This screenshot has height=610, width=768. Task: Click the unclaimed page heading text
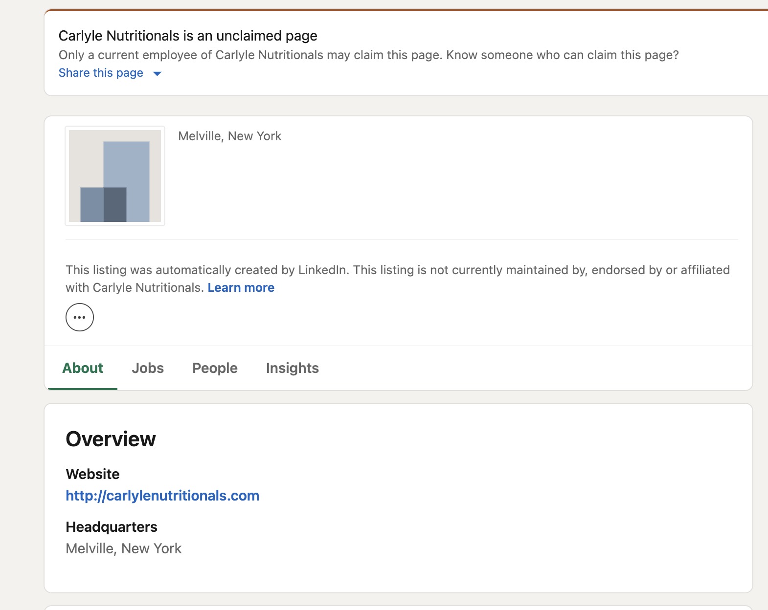click(188, 36)
